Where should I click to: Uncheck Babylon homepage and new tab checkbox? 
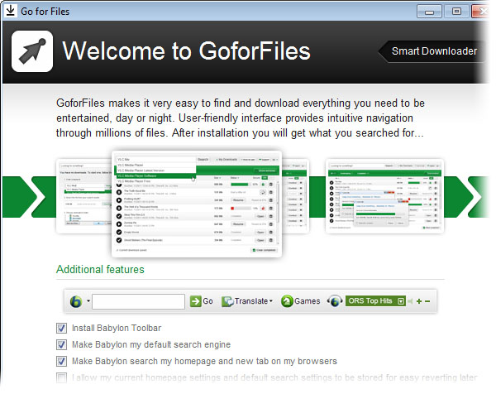(x=61, y=361)
